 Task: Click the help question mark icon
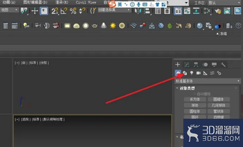(238, 25)
